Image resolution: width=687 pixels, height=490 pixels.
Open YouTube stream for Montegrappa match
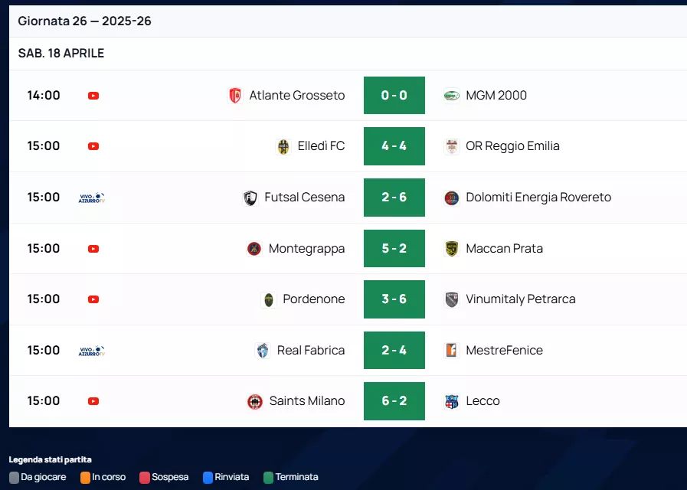point(93,249)
